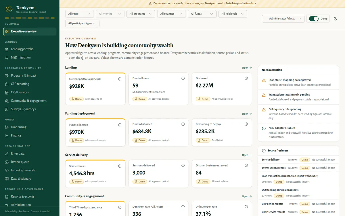Click the Data dictionary book icon
The image size is (345, 216).
[x=7, y=179]
